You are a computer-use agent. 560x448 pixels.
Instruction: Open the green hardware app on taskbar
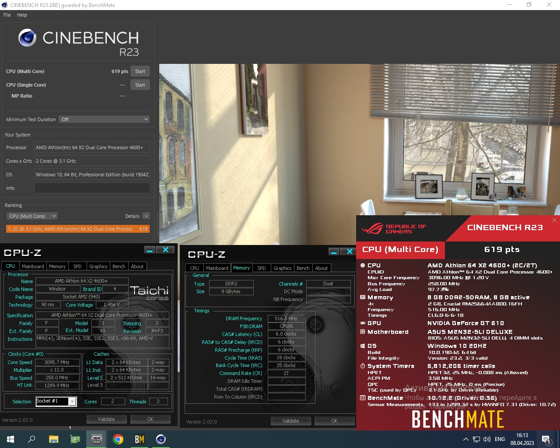pos(75,439)
